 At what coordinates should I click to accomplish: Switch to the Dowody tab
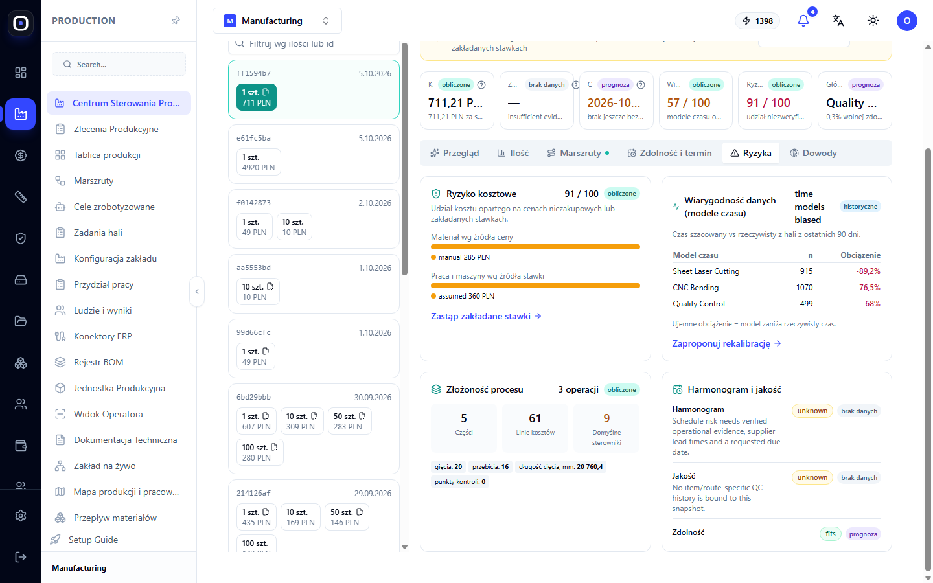(x=813, y=153)
